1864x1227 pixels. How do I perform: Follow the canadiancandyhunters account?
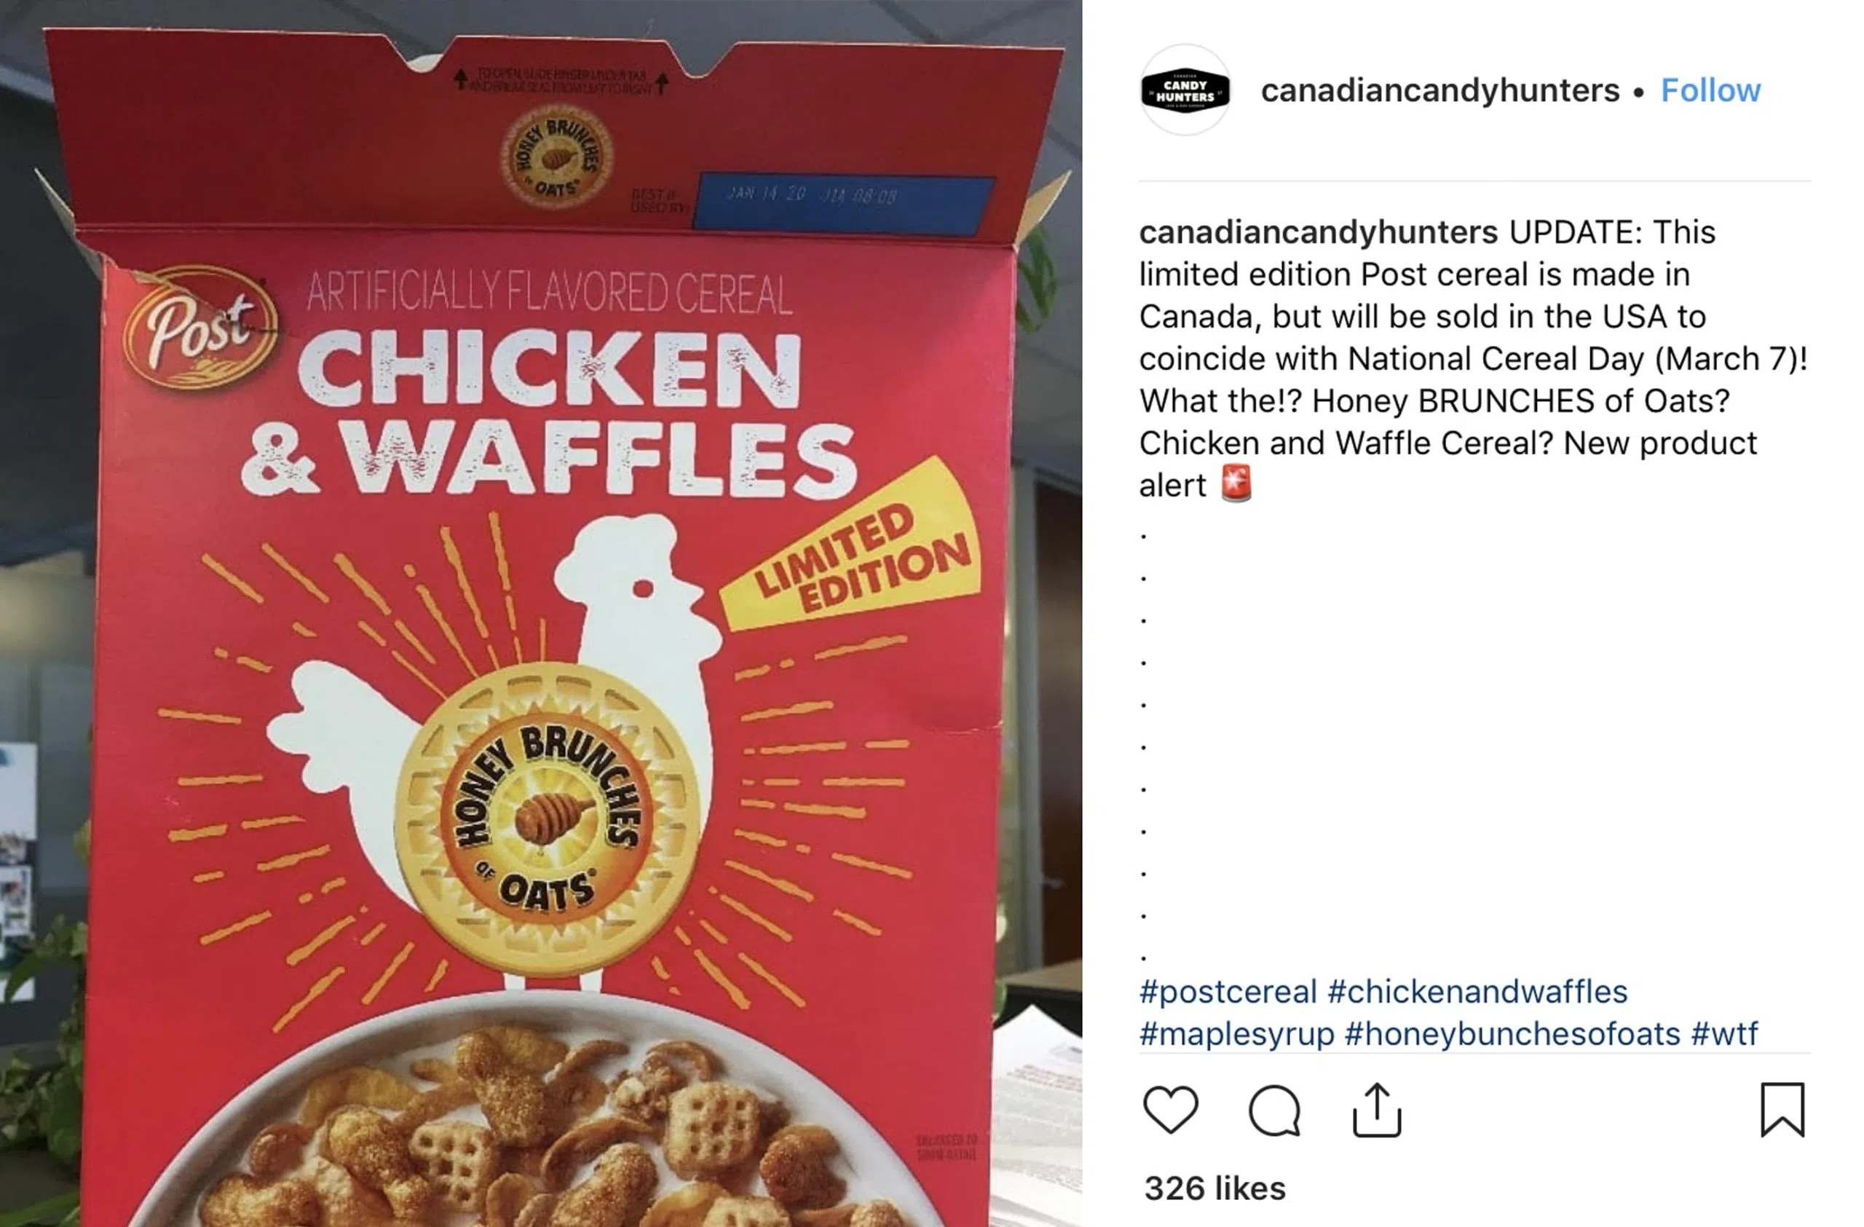click(x=1710, y=91)
